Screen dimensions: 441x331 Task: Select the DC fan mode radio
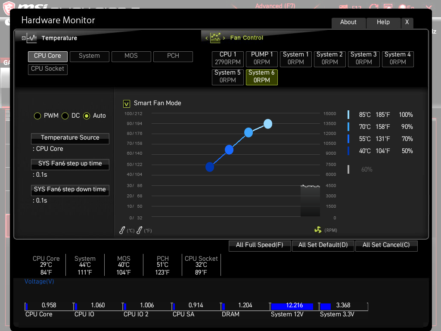(65, 116)
